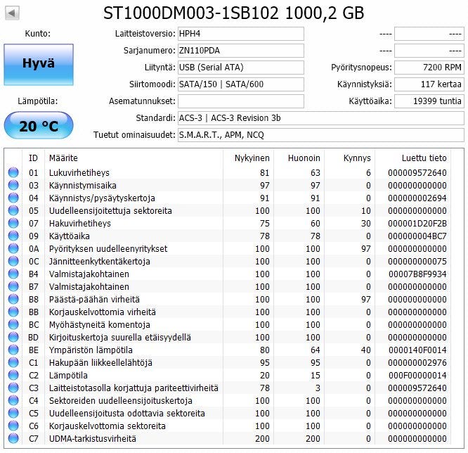Click raw value 000001D20F2B in Hakuvirhetiheys row

coord(417,224)
